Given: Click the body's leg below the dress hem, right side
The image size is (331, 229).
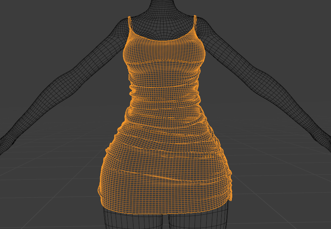Looking at the screenshot, I should click(198, 218).
